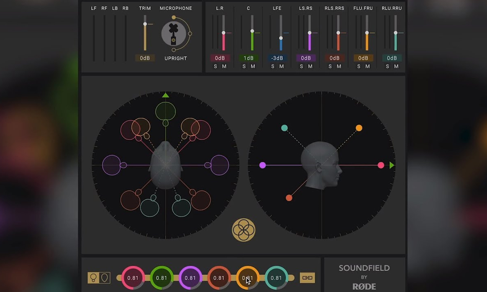This screenshot has width=487, height=292.
Task: Click the SOUNDFIELD BY RØDE logo
Action: pyautogui.click(x=365, y=277)
